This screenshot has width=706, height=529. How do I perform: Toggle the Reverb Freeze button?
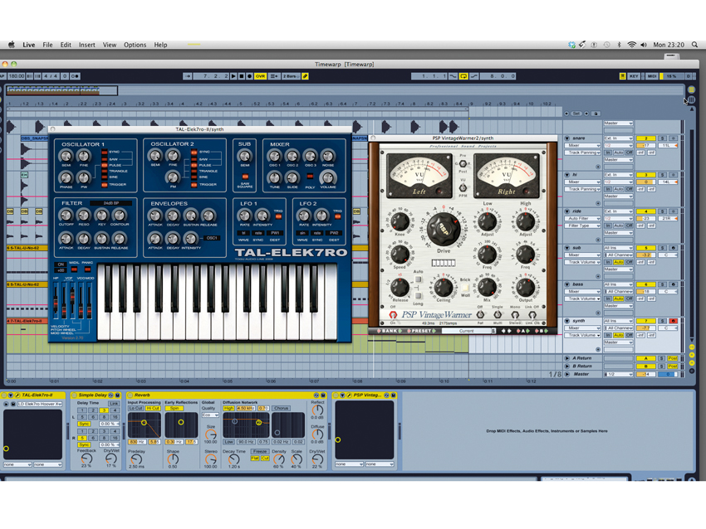[x=260, y=451]
